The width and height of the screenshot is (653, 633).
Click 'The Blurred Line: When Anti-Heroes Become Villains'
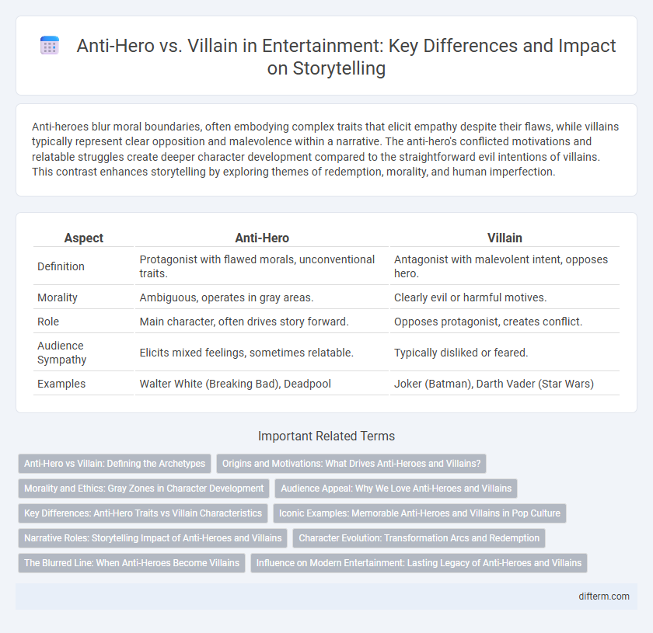(131, 562)
